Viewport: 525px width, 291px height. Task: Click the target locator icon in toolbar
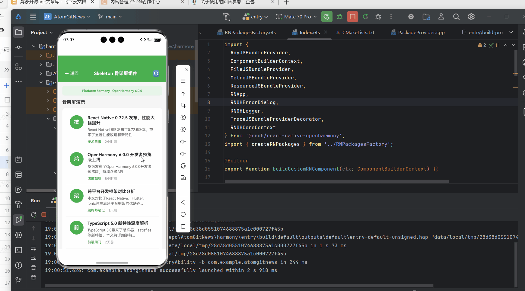coord(411,17)
